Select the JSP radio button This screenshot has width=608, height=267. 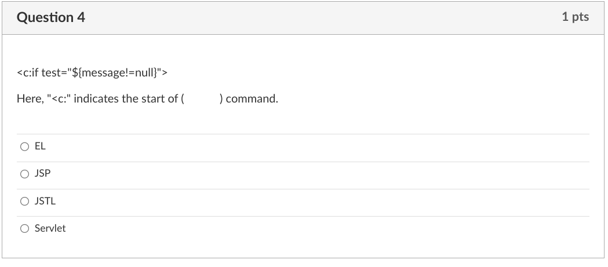coord(24,174)
